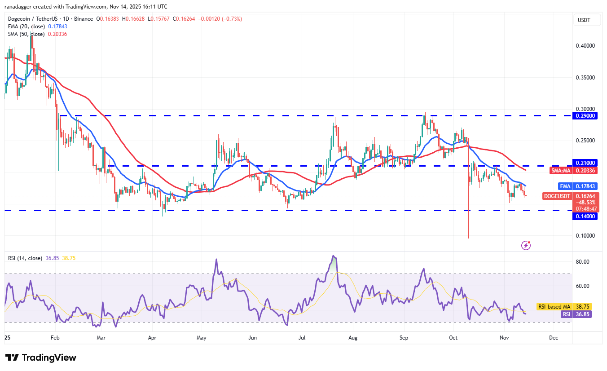This screenshot has width=607, height=371.
Task: Click the TradingView logo
Action: point(40,358)
